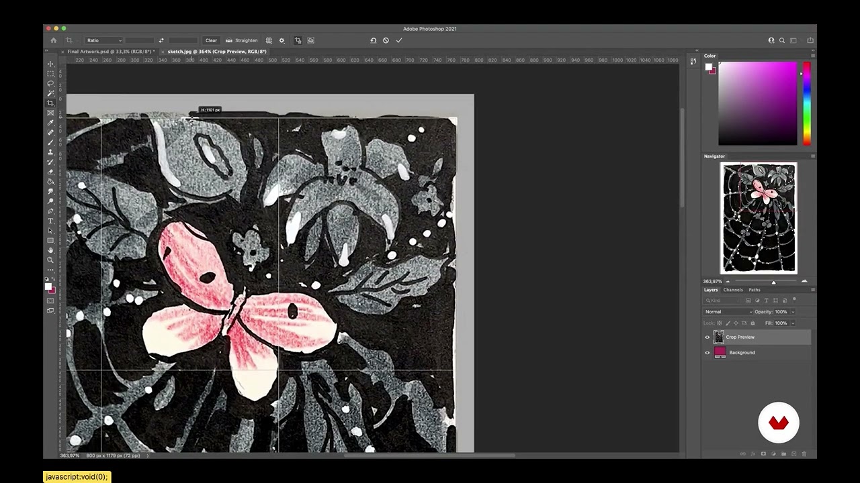
Task: Select the Eyedropper tool
Action: tap(50, 123)
